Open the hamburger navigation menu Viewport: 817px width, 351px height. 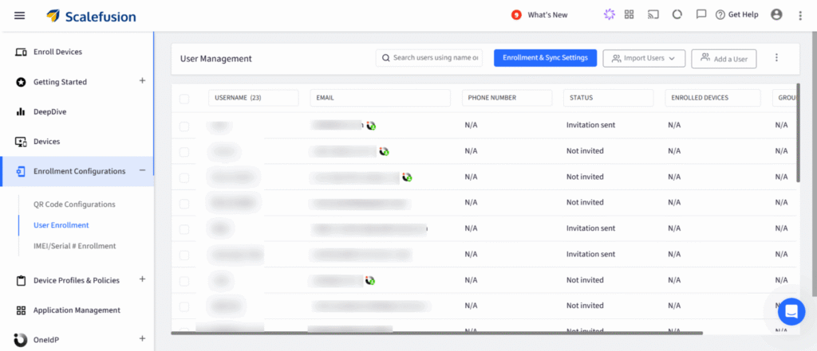click(19, 16)
